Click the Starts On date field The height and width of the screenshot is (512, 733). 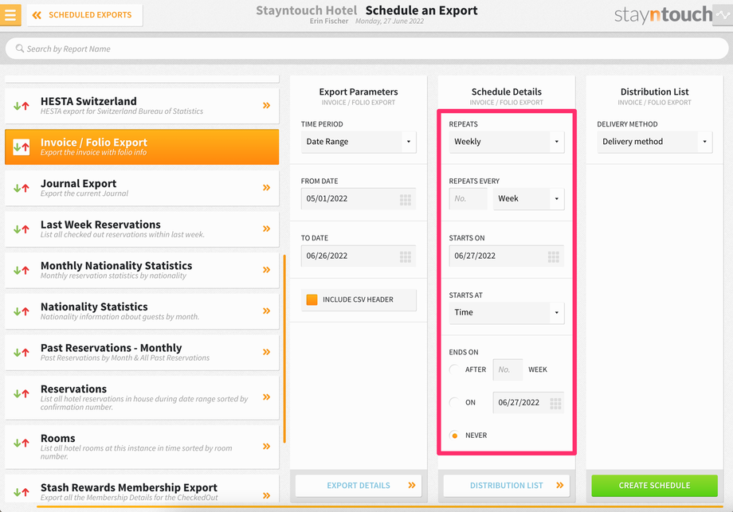(x=506, y=256)
